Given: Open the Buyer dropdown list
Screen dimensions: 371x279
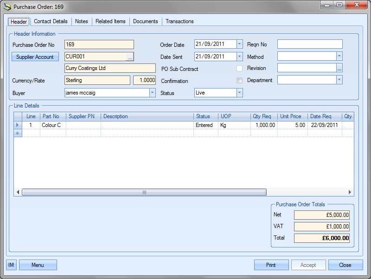Looking at the screenshot, I should point(152,93).
